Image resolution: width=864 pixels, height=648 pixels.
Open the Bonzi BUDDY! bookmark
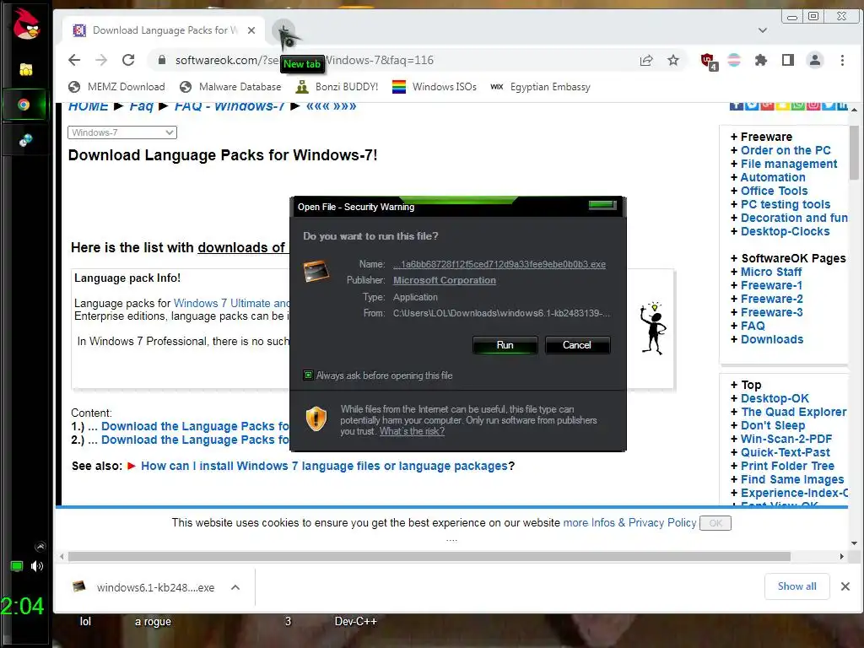point(337,87)
